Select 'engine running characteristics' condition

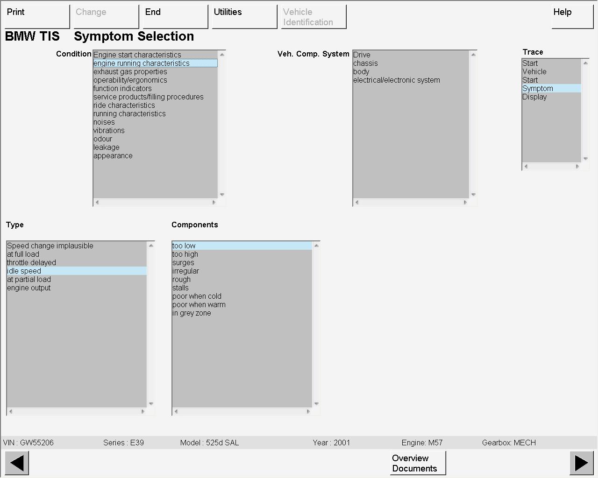pyautogui.click(x=155, y=63)
